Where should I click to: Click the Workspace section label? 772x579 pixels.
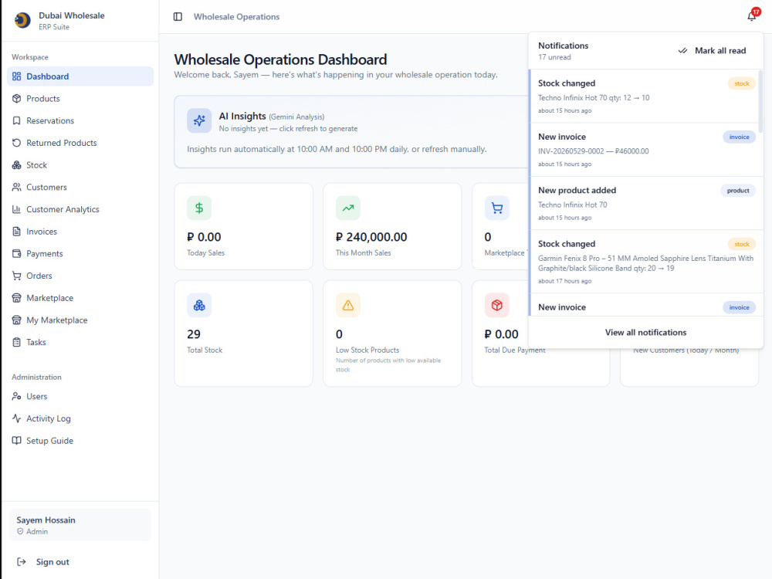pyautogui.click(x=30, y=57)
